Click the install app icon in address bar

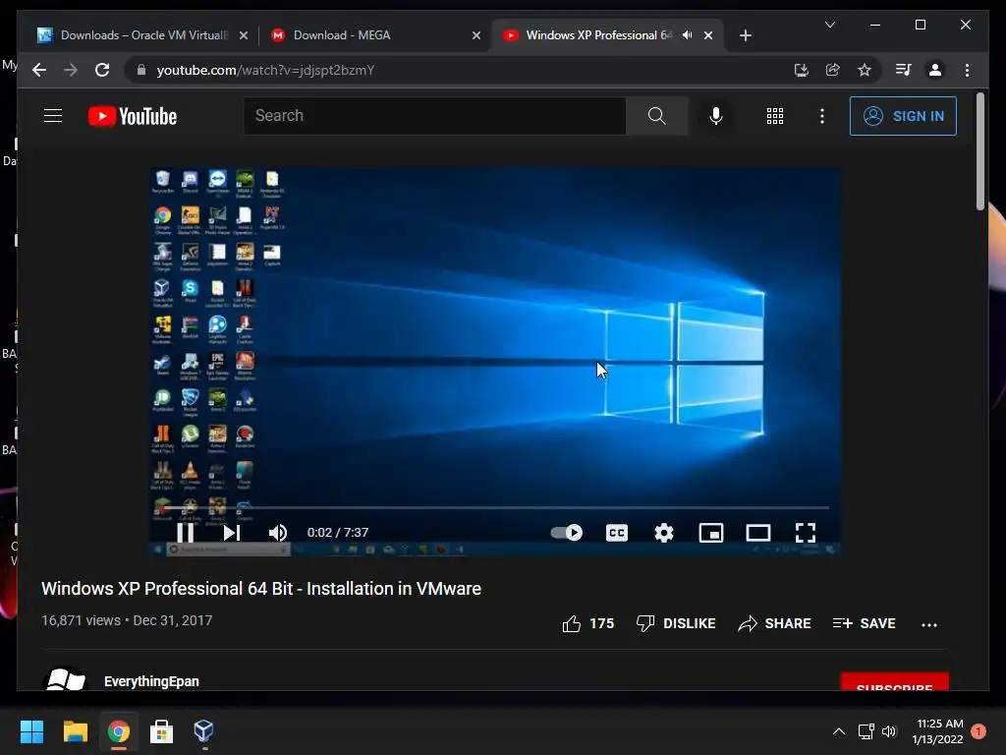[x=802, y=70]
